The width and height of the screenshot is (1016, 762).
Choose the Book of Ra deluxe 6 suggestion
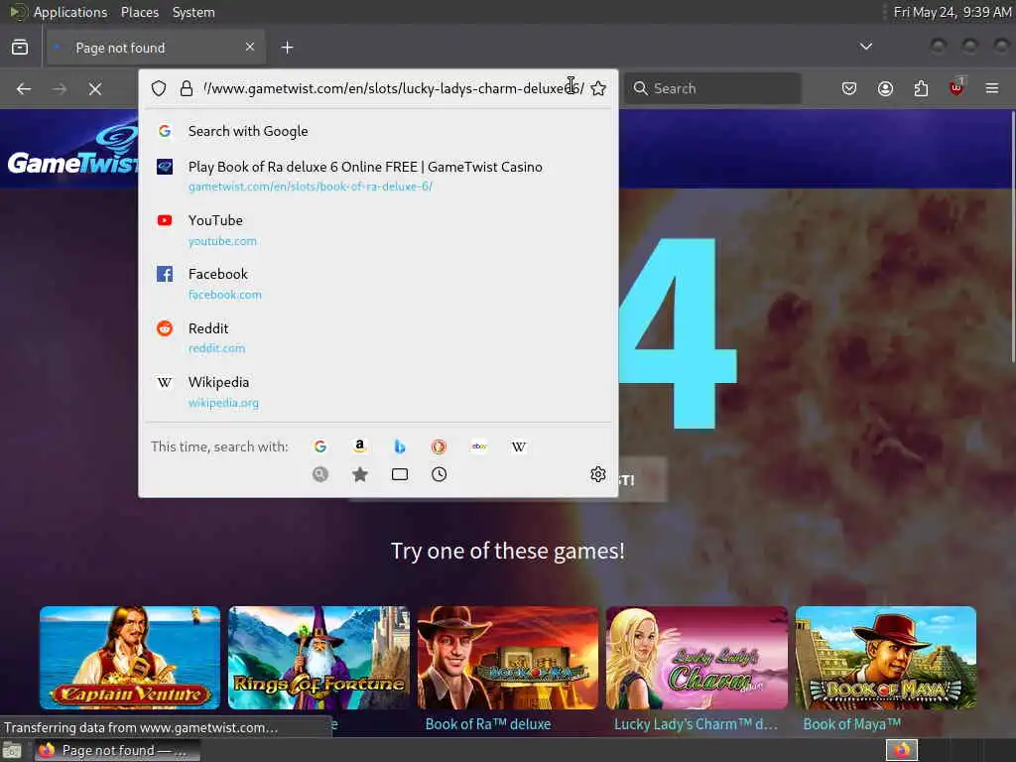378,177
